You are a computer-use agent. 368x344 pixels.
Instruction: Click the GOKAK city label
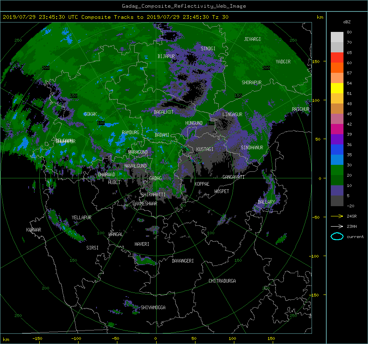[90, 114]
